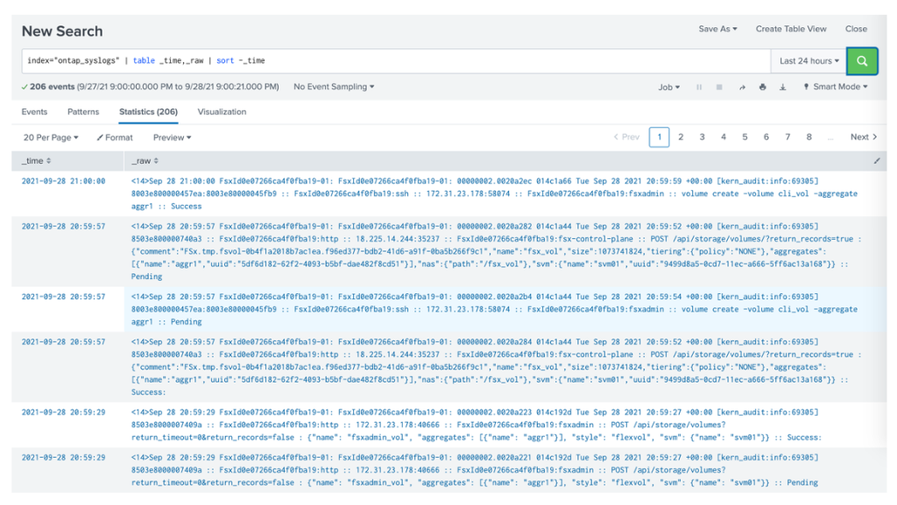Print the search results
Viewport: 897px width, 505px height.
(763, 87)
